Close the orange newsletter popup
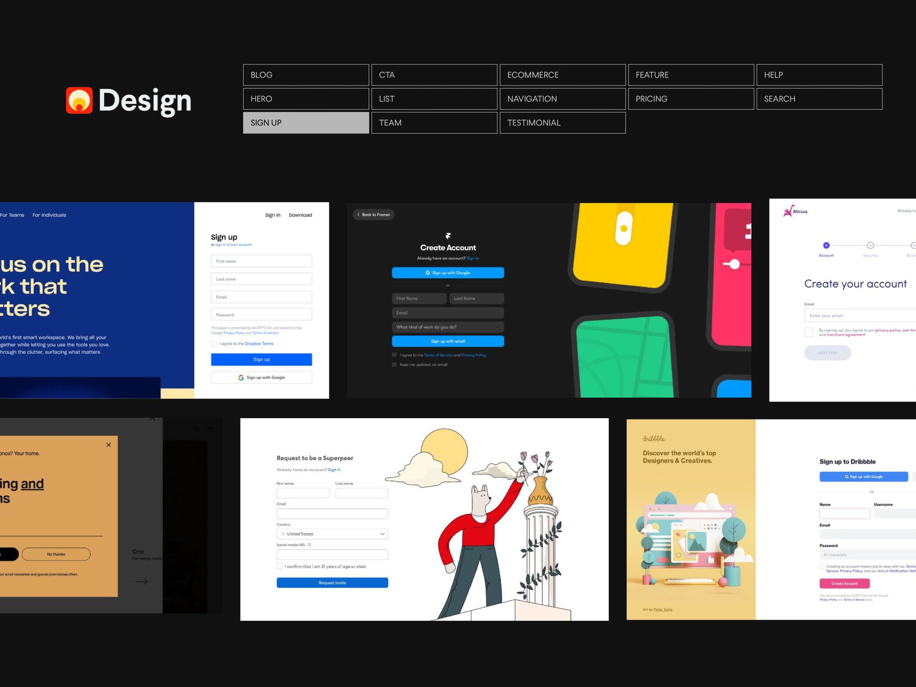The width and height of the screenshot is (916, 687). (x=109, y=445)
